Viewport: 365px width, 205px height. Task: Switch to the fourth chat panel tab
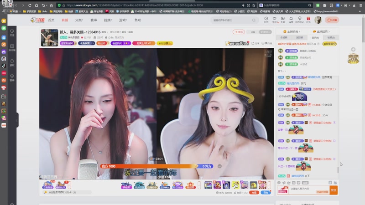[331, 37]
